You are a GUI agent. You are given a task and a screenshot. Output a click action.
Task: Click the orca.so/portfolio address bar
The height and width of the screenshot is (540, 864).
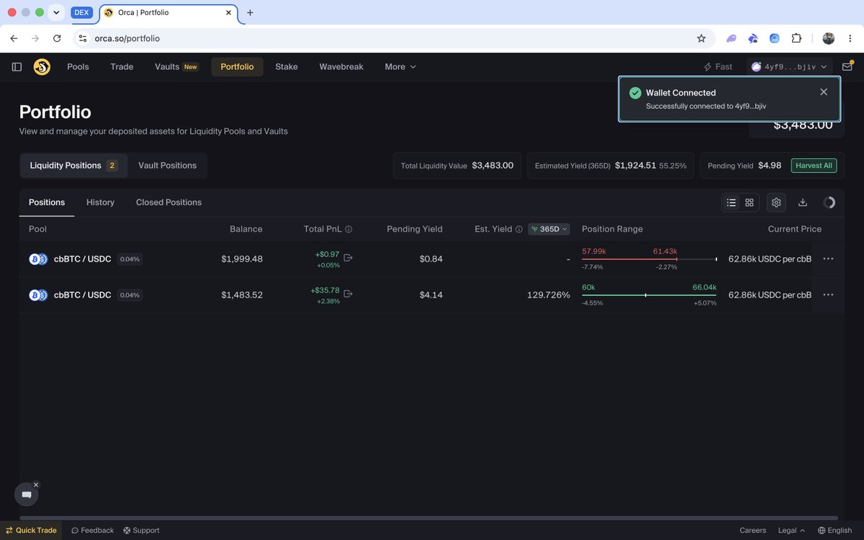[x=392, y=38]
